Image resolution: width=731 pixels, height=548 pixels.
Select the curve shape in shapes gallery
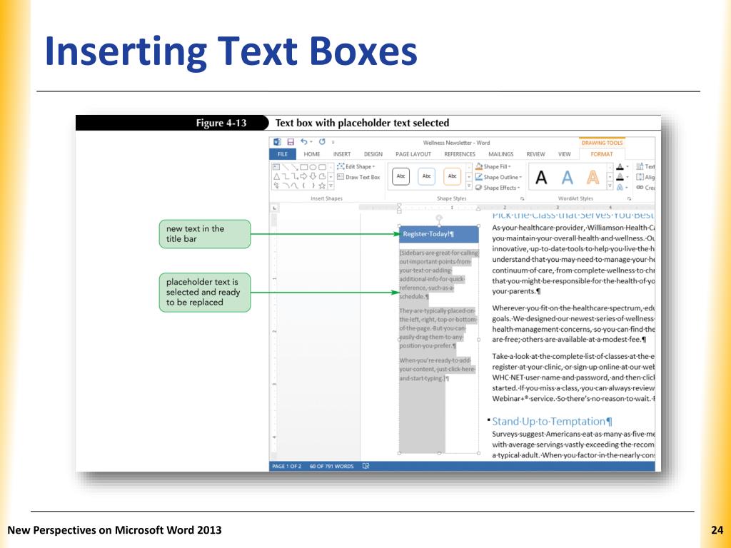pyautogui.click(x=295, y=186)
